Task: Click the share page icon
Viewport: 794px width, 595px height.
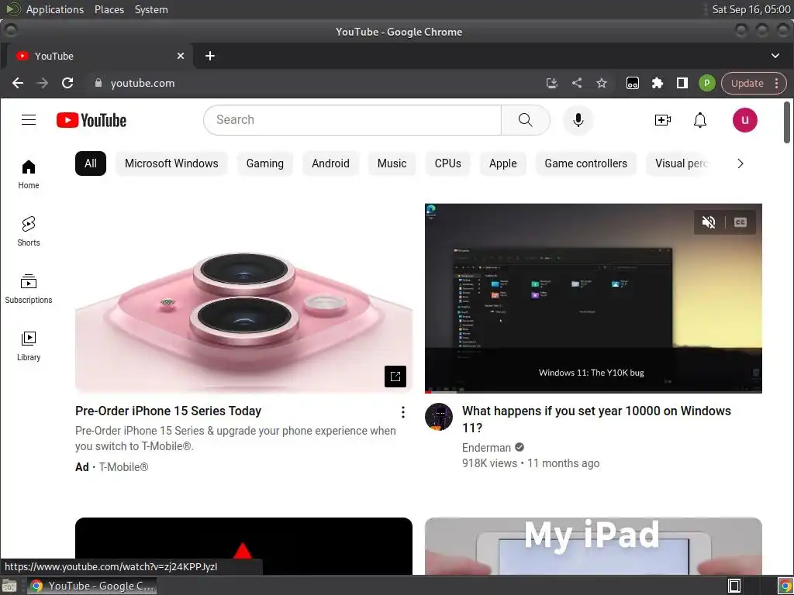Action: [577, 83]
